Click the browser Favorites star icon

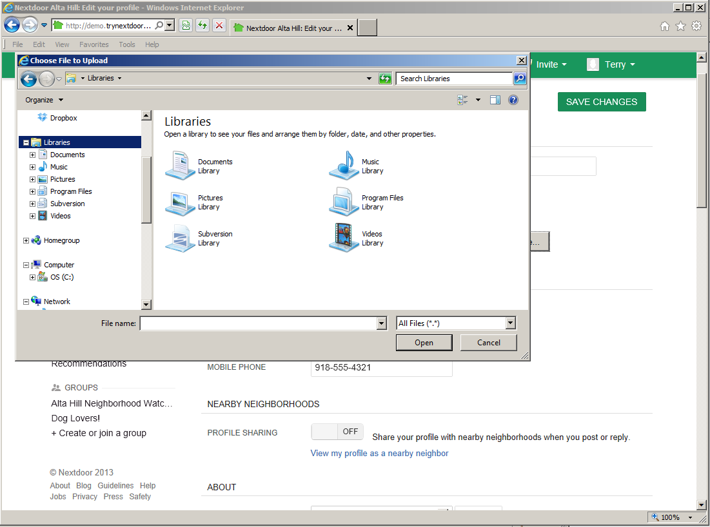(x=680, y=26)
